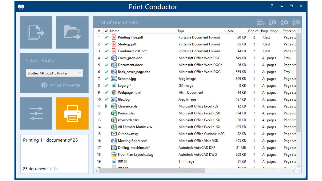
Task: Click the green play arrow beside Clearance.xls
Action: (106, 106)
